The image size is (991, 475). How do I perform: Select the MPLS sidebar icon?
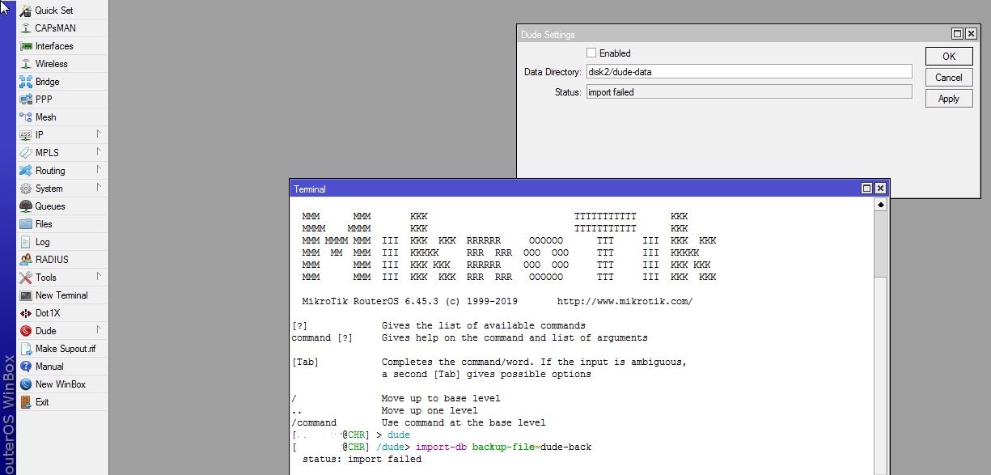point(26,153)
